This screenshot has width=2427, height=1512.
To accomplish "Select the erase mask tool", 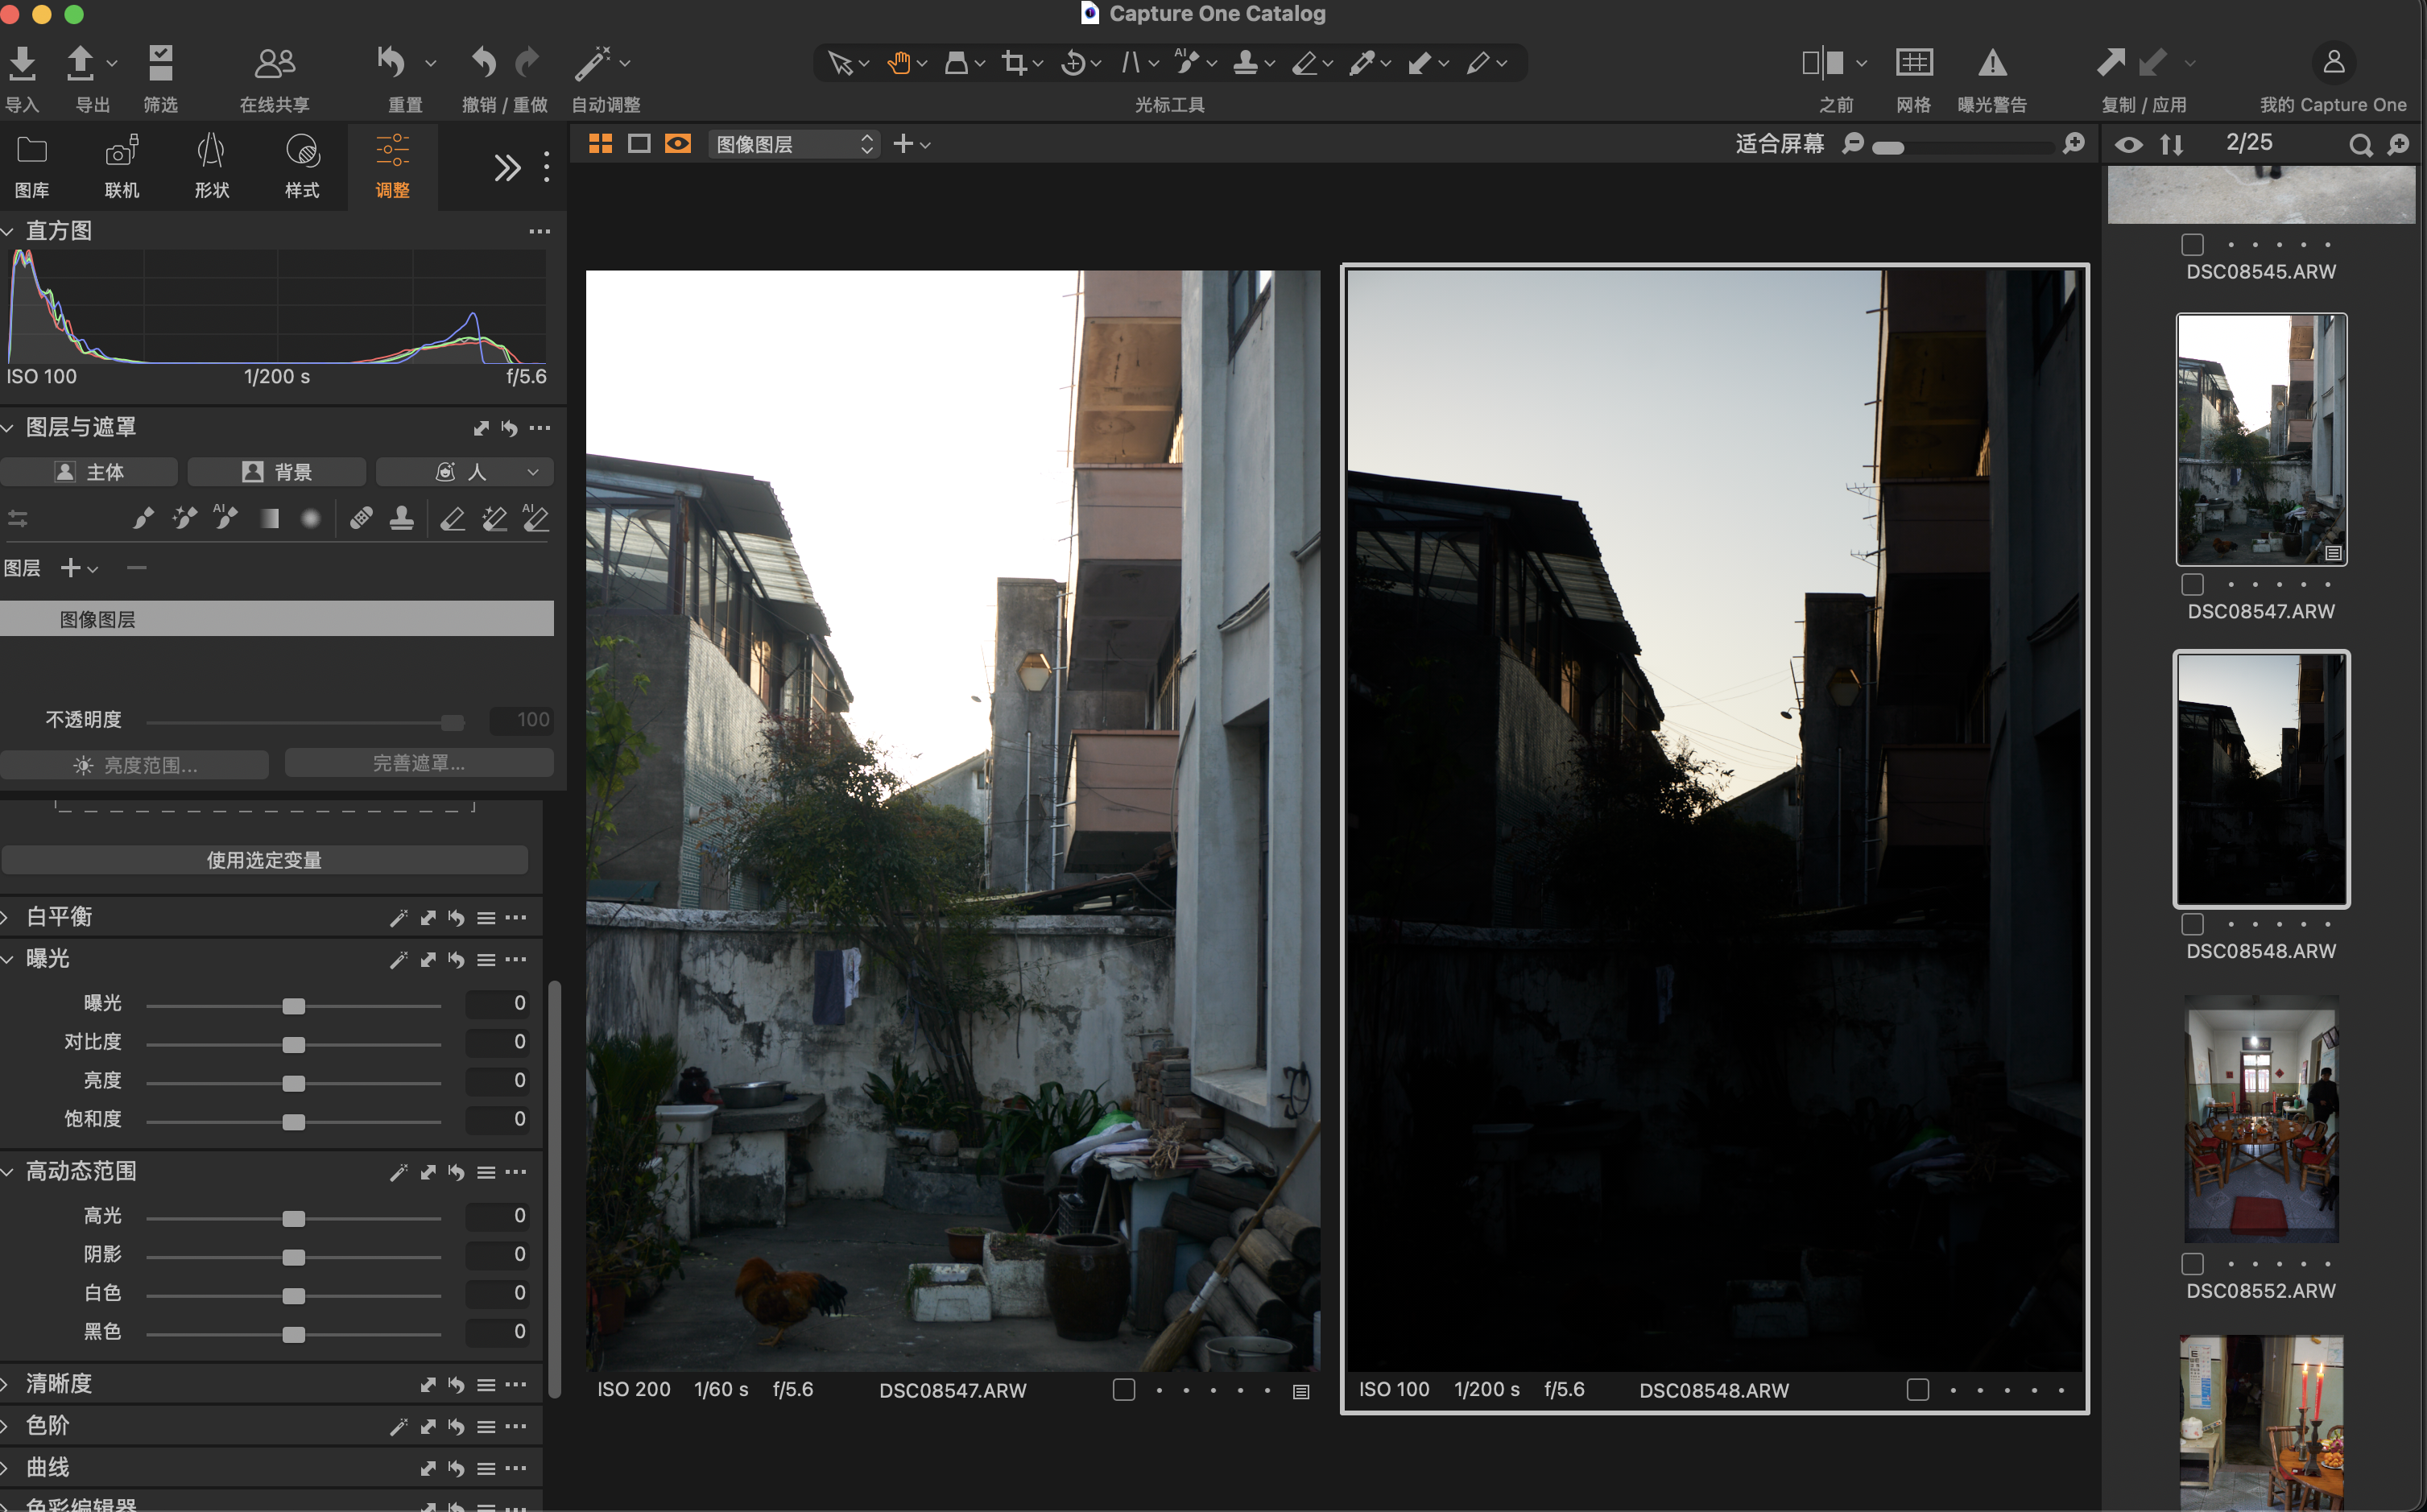I will [x=452, y=518].
